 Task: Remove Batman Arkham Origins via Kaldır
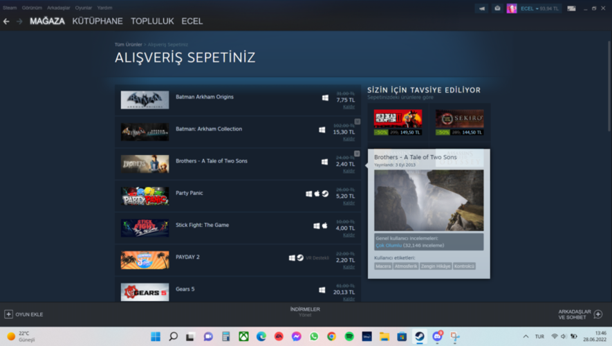coord(349,107)
